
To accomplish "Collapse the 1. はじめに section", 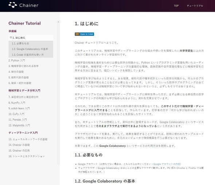I will click(11, 38).
